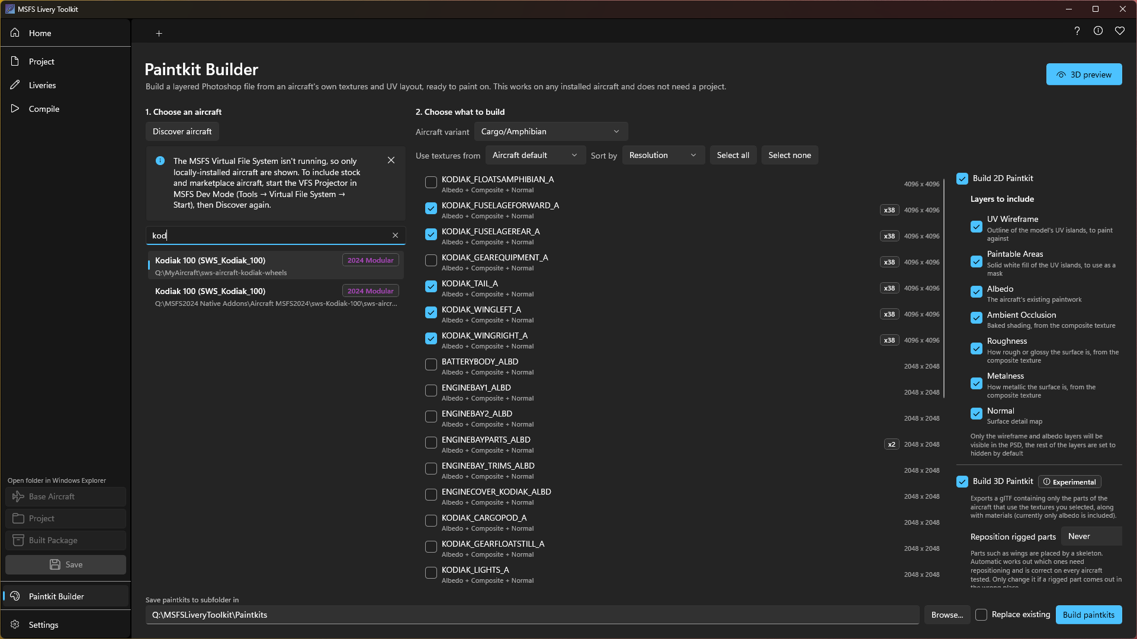Toggle Metalness layer checkbox
The height and width of the screenshot is (639, 1137).
coord(977,383)
